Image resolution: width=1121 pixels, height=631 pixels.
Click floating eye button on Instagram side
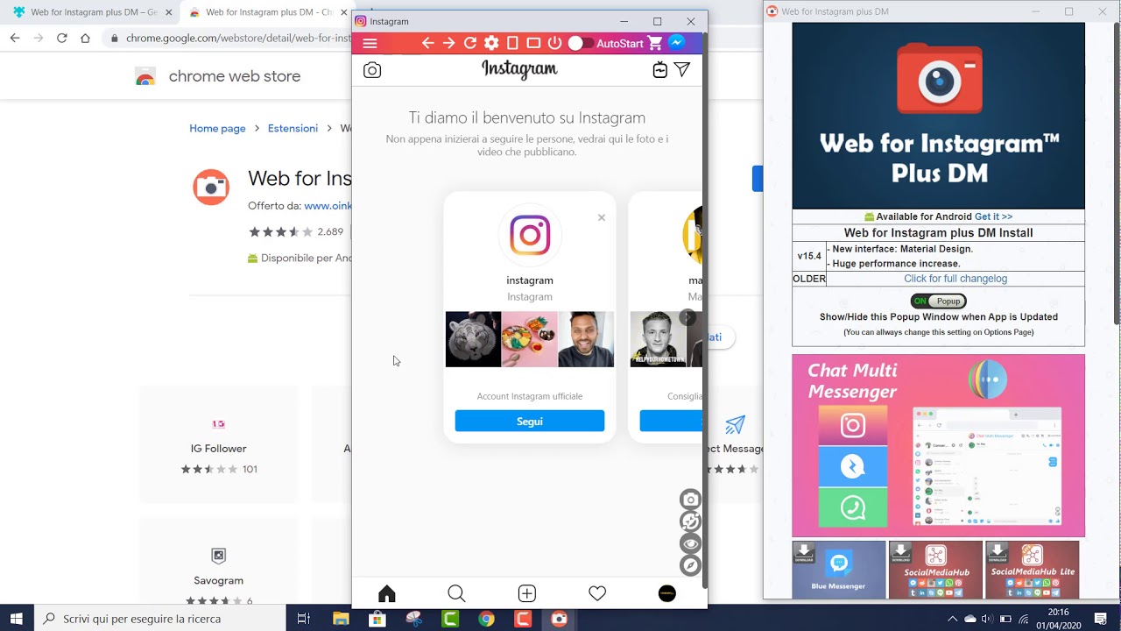click(x=691, y=543)
